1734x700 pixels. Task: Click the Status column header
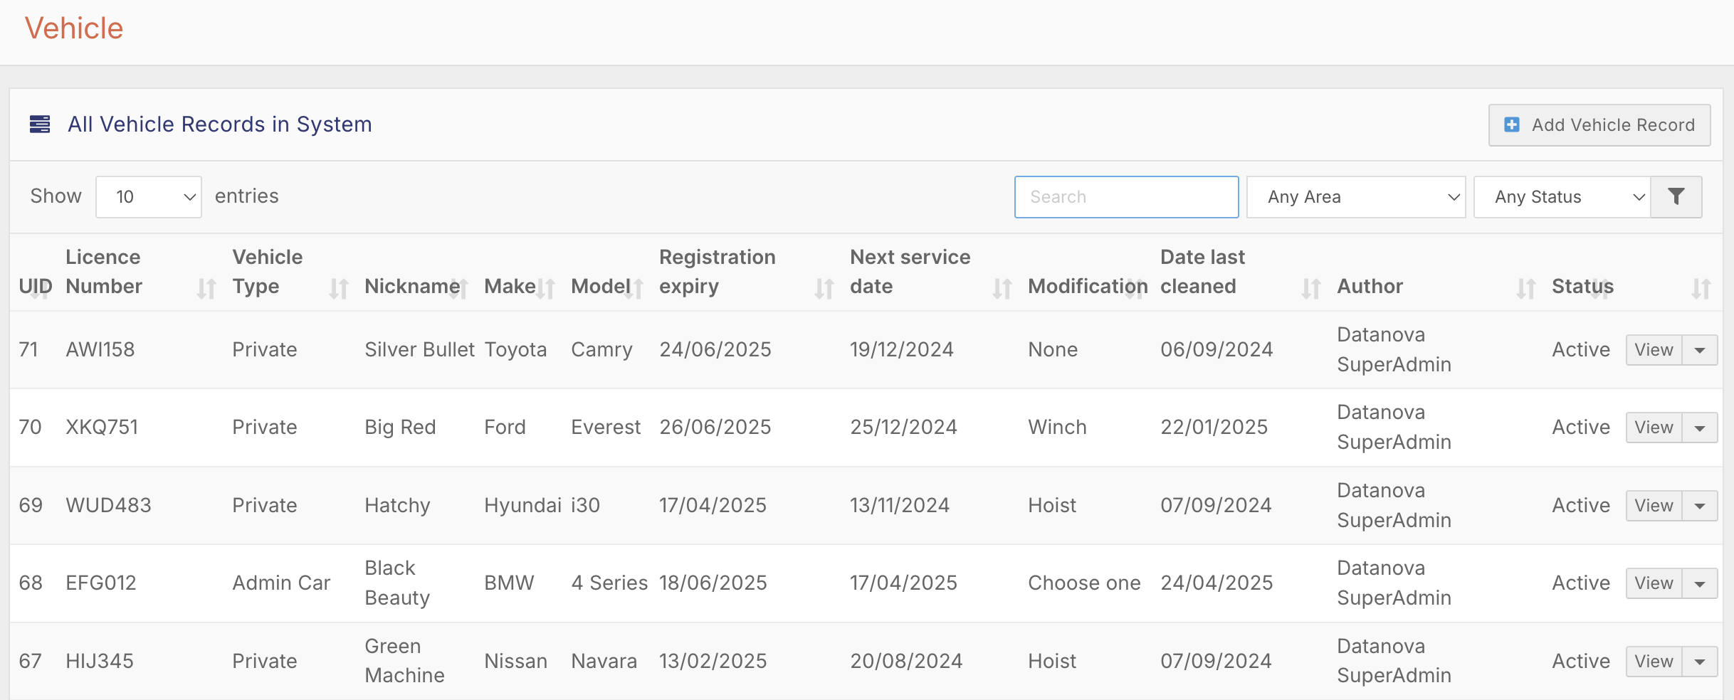tap(1582, 286)
